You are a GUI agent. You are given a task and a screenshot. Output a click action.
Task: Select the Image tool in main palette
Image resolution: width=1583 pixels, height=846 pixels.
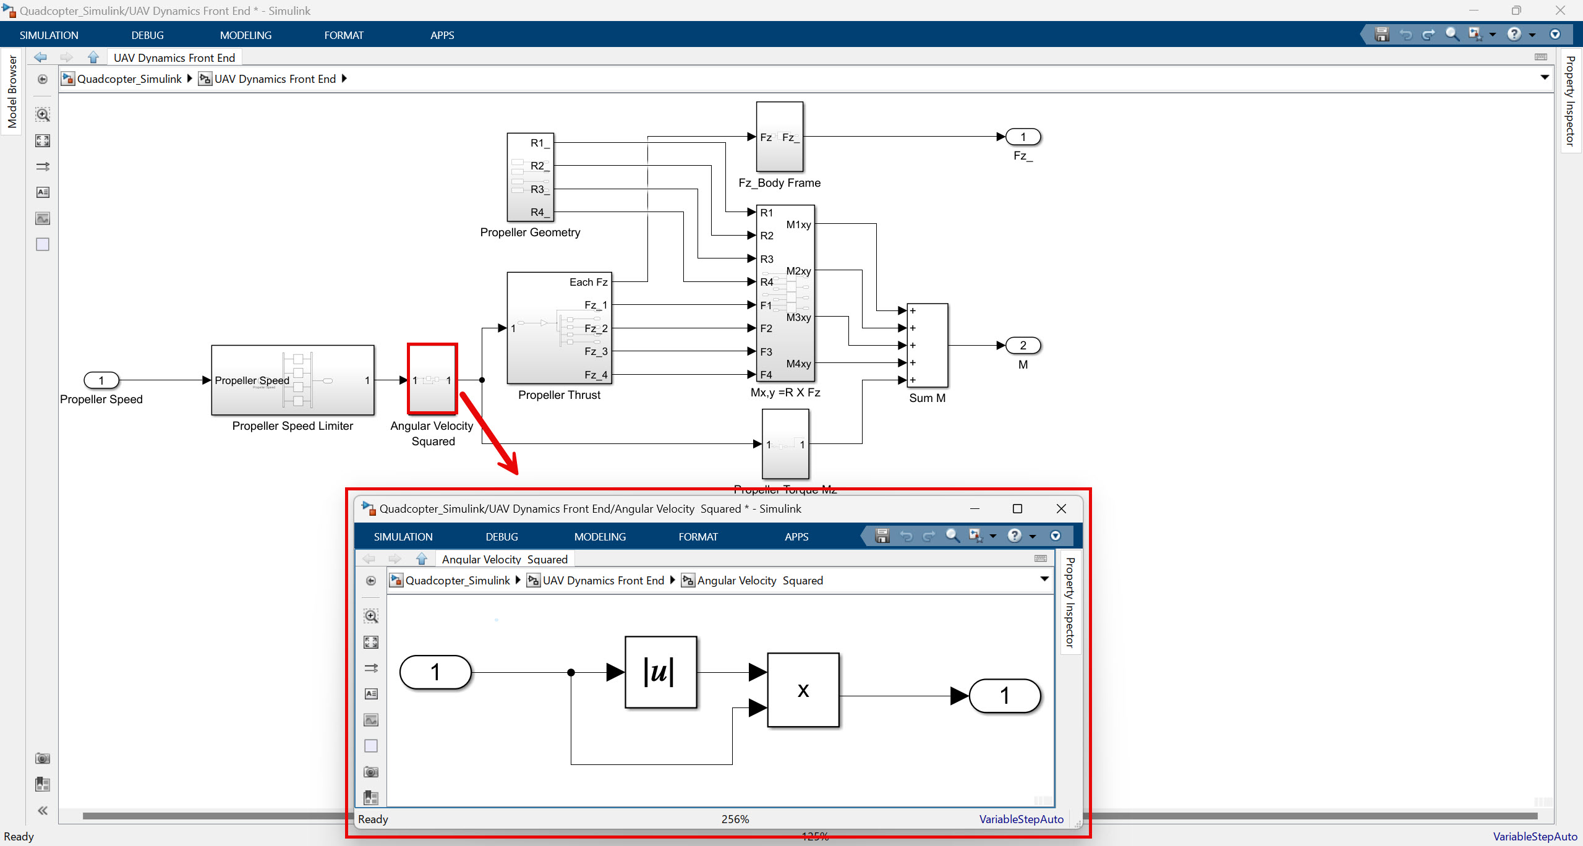pyautogui.click(x=43, y=218)
